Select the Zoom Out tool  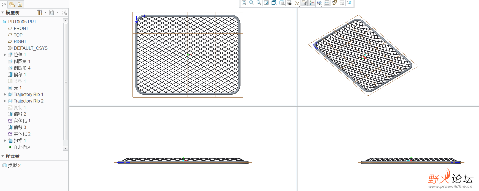(x=259, y=3)
